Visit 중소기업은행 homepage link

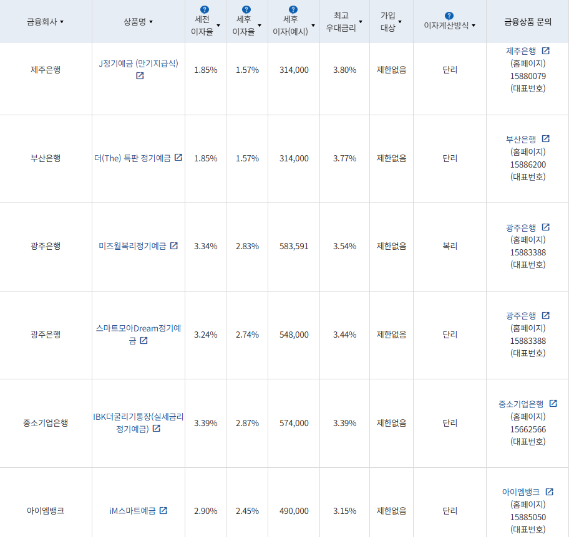(521, 404)
